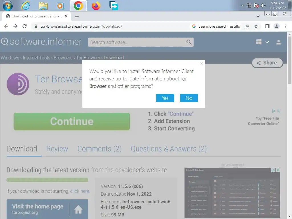Click date text 'Nov 1, 2022'
292x219 pixels.
coord(139,194)
